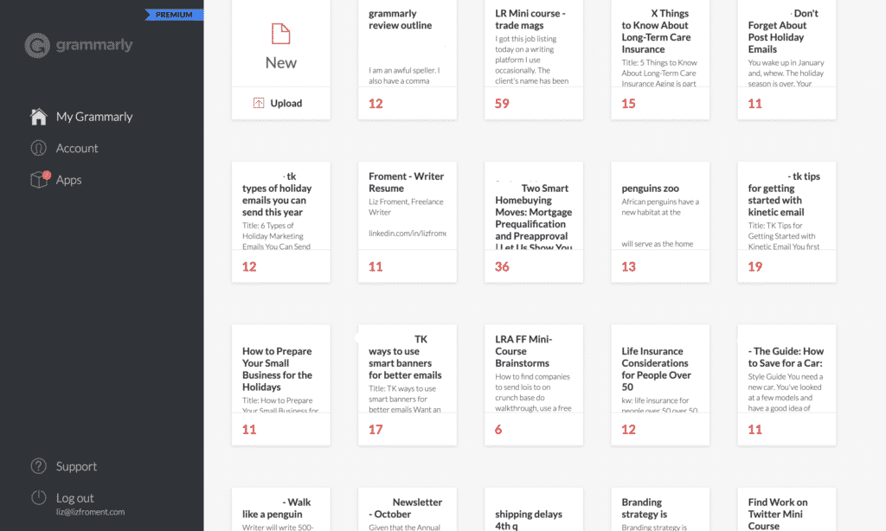Click the Log out power icon

[x=38, y=496]
